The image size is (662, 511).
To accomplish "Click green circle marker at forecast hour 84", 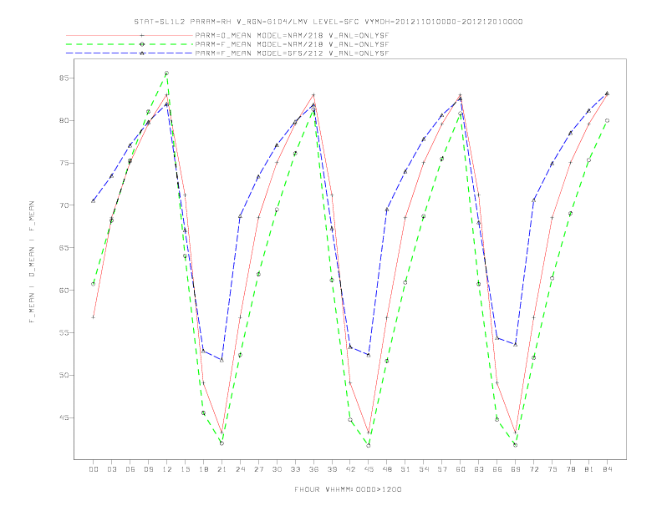I will (607, 120).
